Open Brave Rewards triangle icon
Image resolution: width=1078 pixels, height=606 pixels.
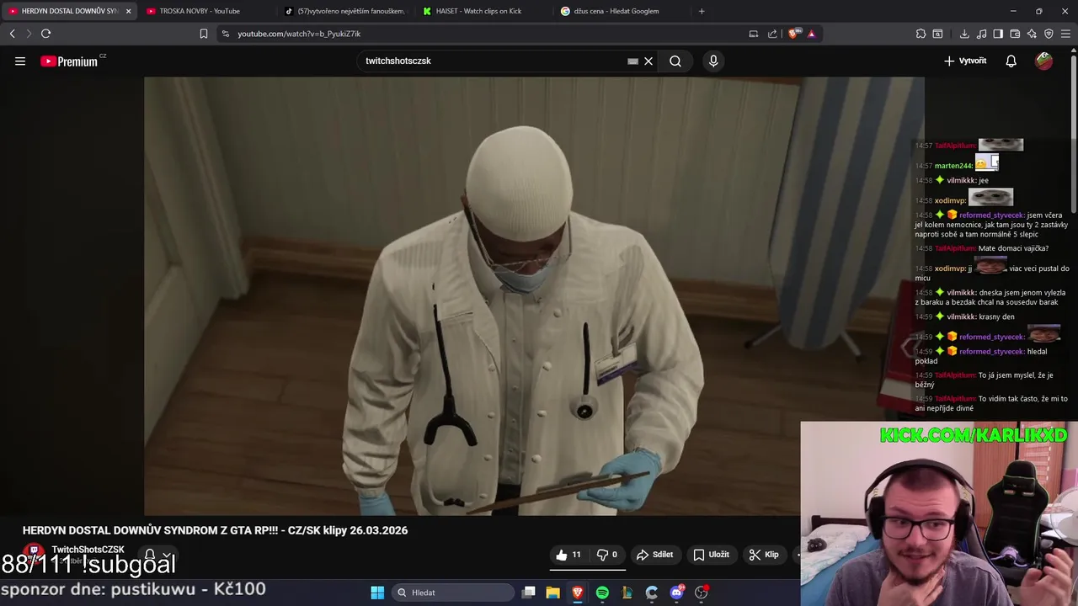tap(811, 34)
